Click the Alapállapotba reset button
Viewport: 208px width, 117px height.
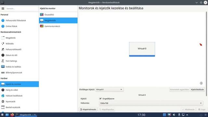click(107, 110)
